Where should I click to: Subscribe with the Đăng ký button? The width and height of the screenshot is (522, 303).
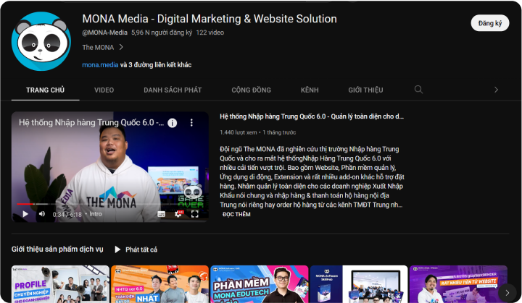point(489,23)
